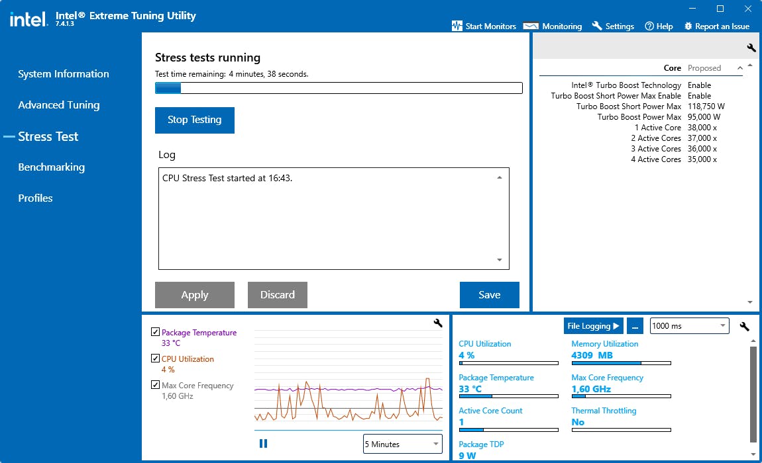Select Turbo Boost Short Power Max 118,750 W
762x463 pixels.
[706, 106]
